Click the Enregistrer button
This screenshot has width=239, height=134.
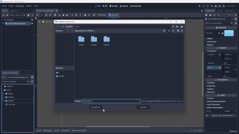[96, 107]
